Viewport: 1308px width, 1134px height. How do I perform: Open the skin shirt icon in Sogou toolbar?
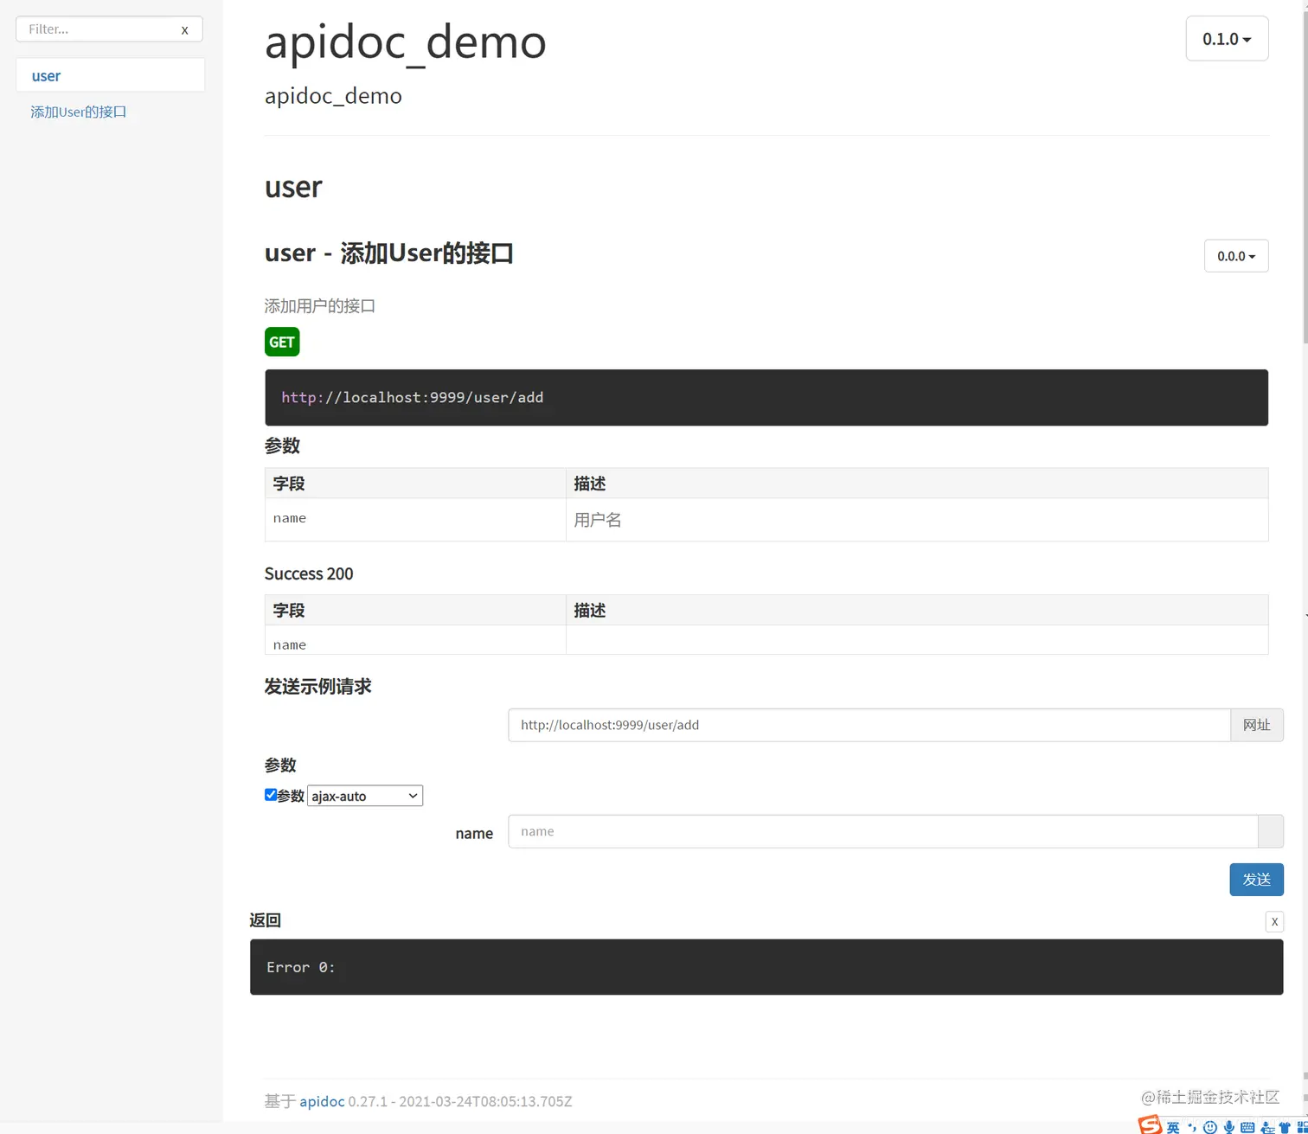point(1285,1128)
